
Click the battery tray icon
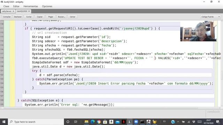point(183,122)
